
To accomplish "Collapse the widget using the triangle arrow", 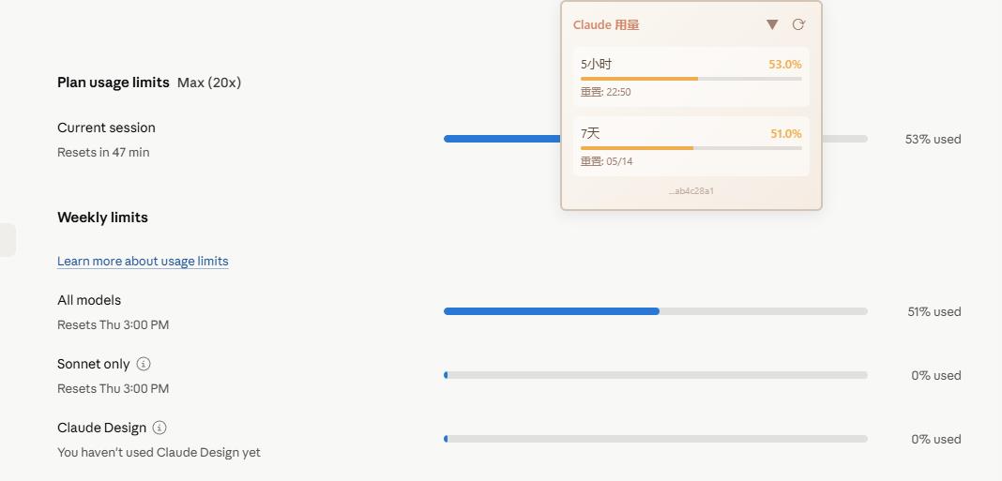I will point(772,25).
